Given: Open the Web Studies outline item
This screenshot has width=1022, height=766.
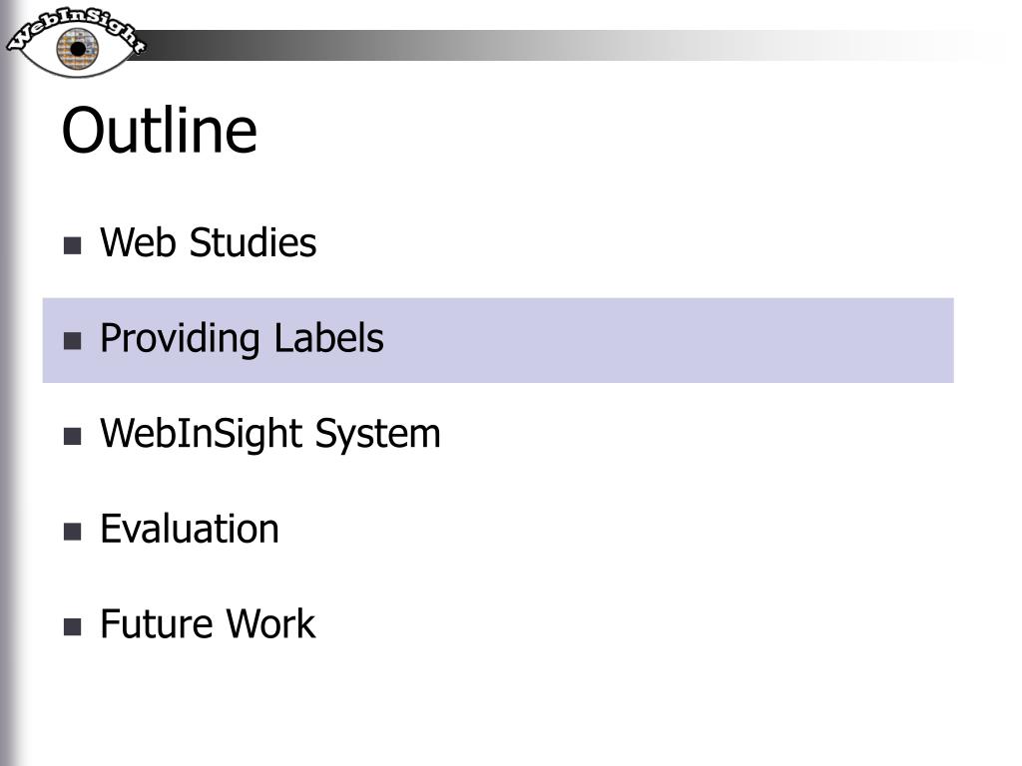Looking at the screenshot, I should (208, 242).
